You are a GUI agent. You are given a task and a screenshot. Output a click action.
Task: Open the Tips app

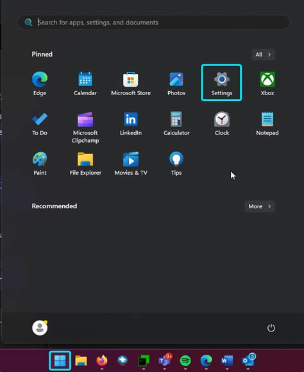176,163
